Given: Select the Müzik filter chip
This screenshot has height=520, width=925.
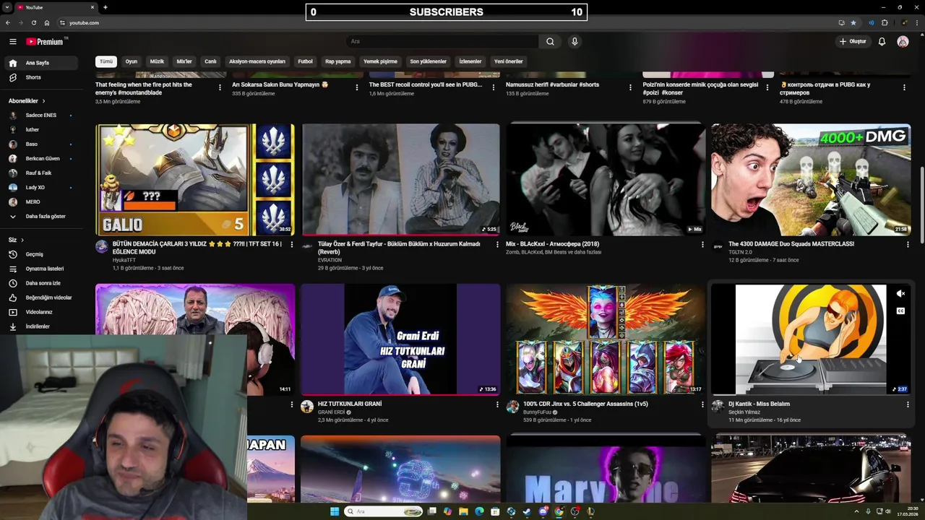Looking at the screenshot, I should coord(157,61).
